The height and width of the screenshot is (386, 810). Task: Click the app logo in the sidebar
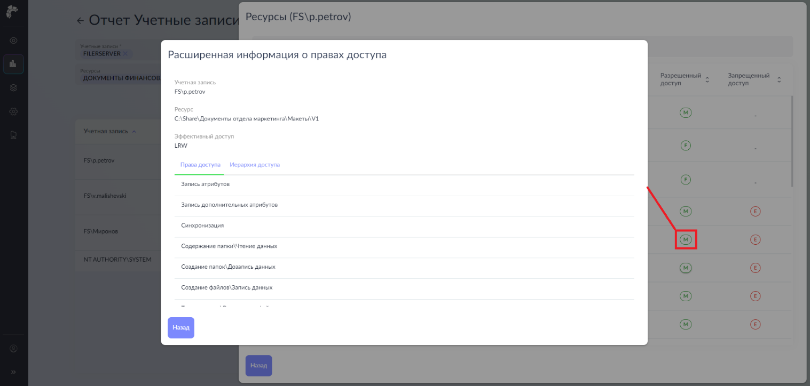pyautogui.click(x=13, y=12)
